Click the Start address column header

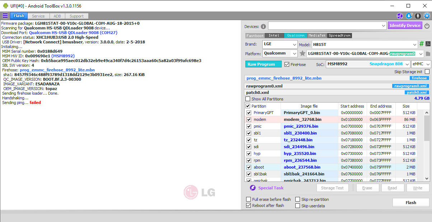point(352,106)
